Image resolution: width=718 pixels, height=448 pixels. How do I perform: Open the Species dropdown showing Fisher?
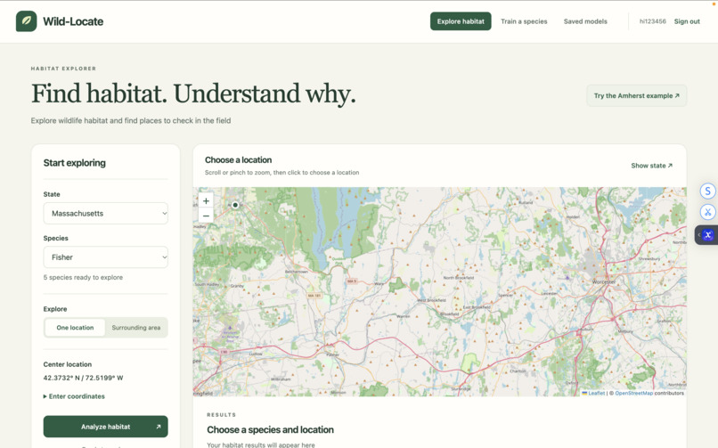pyautogui.click(x=106, y=257)
